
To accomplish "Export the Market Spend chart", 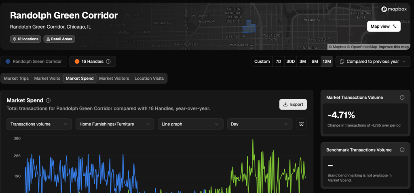I will [293, 104].
